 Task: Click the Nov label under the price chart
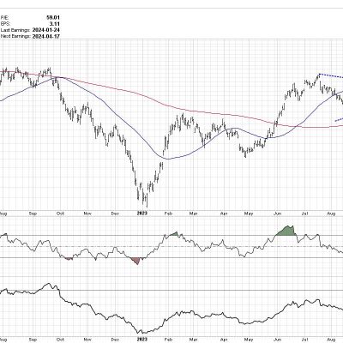click(87, 214)
